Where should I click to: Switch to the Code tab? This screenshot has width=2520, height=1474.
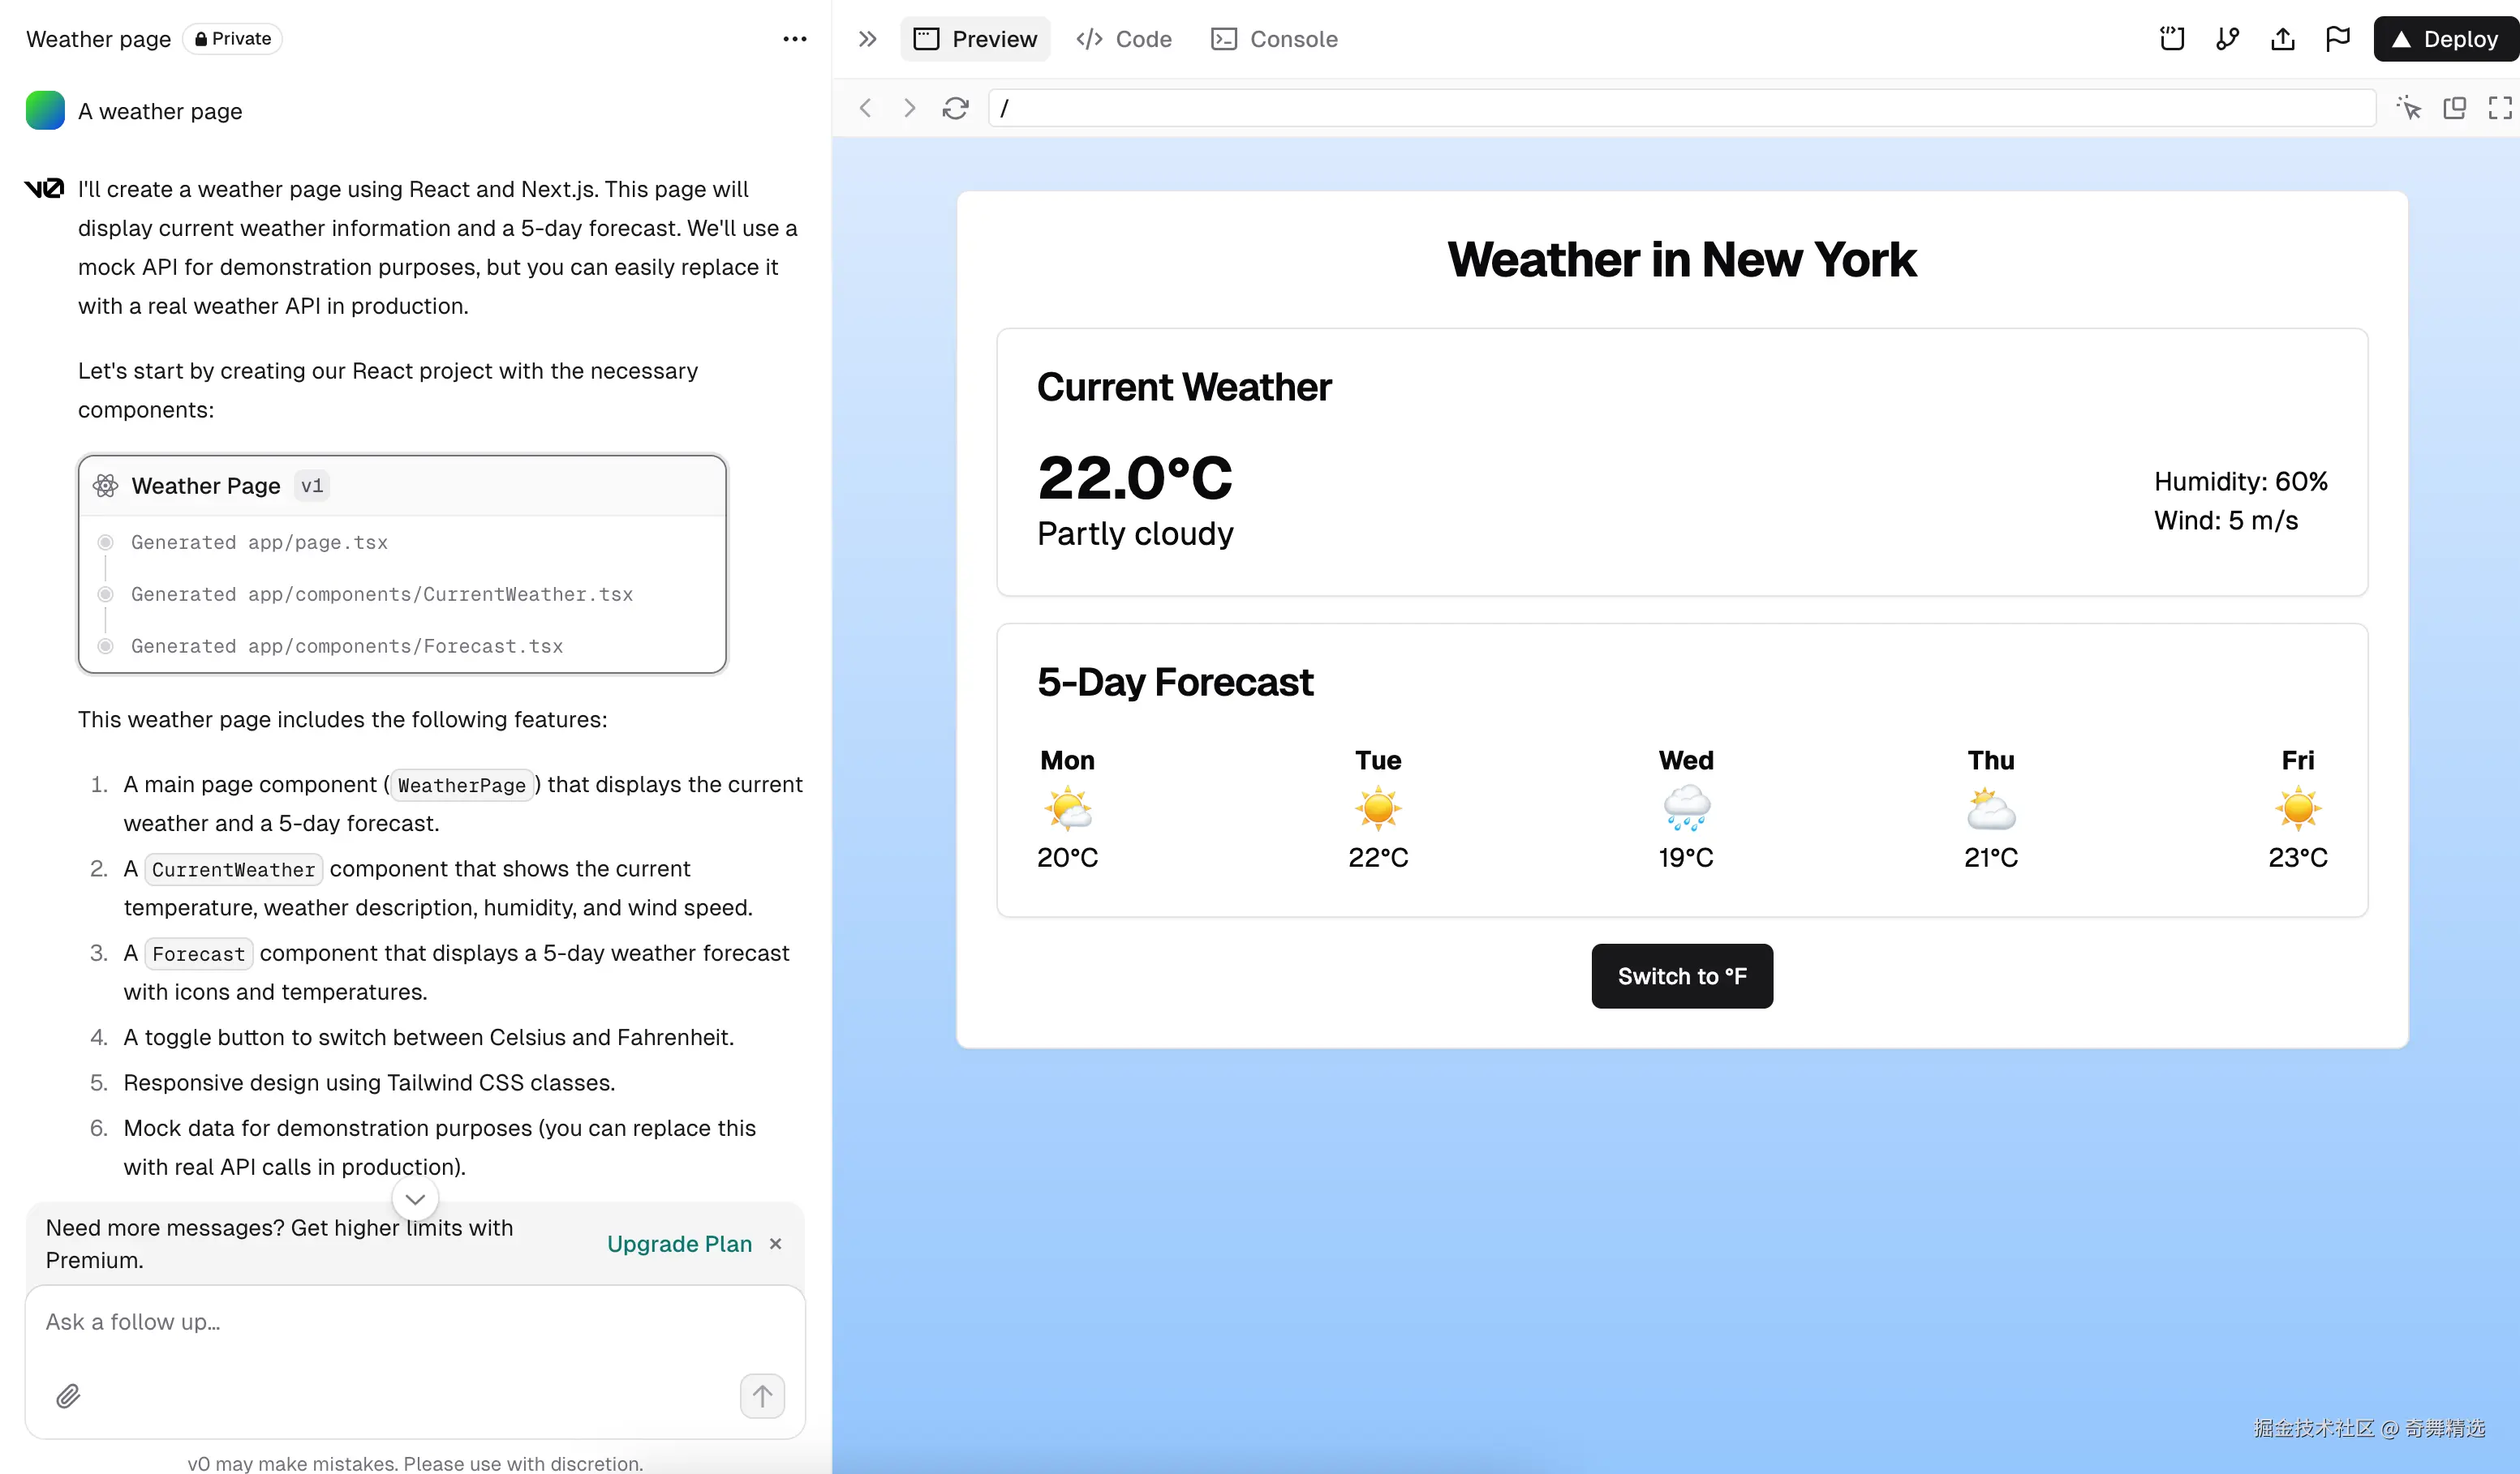point(1124,39)
